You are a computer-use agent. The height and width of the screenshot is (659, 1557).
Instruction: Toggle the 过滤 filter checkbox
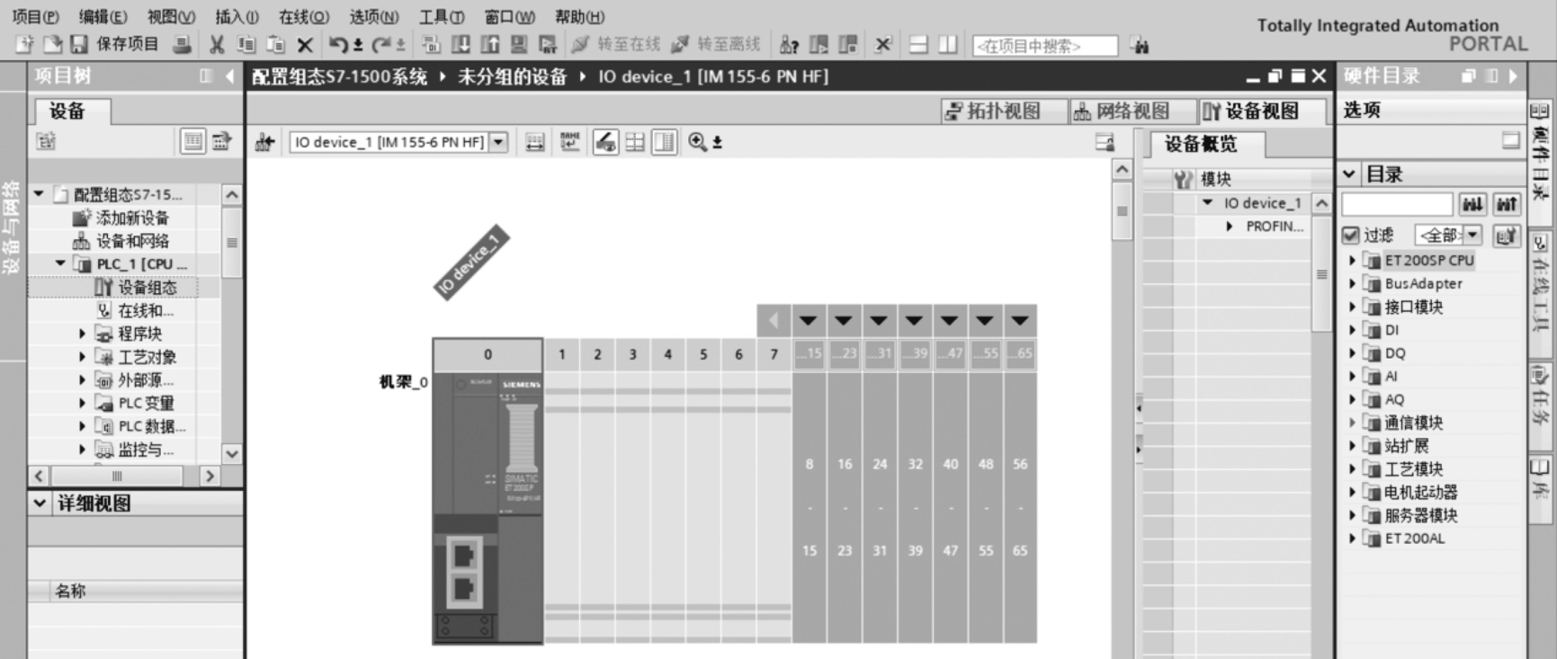(1350, 235)
